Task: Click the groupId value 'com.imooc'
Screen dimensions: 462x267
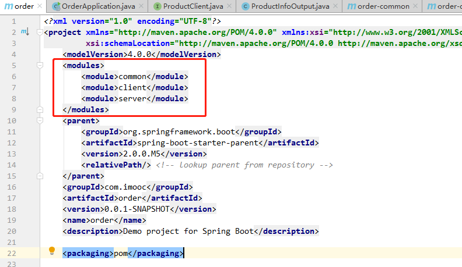Action: pos(125,187)
